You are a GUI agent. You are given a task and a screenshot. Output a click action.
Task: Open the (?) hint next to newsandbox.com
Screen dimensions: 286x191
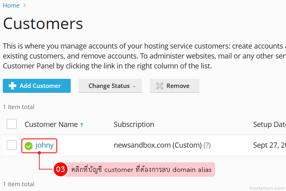click(x=207, y=146)
